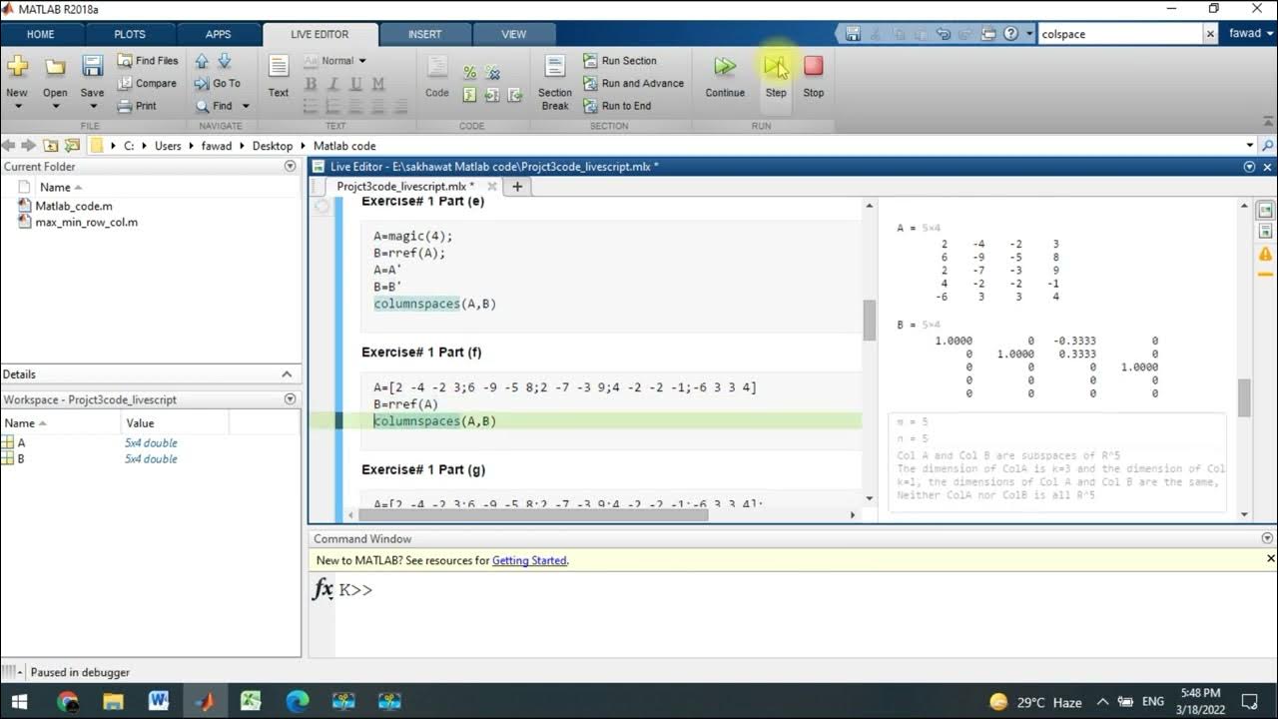This screenshot has width=1278, height=719.
Task: Toggle underline formatting
Action: point(355,84)
